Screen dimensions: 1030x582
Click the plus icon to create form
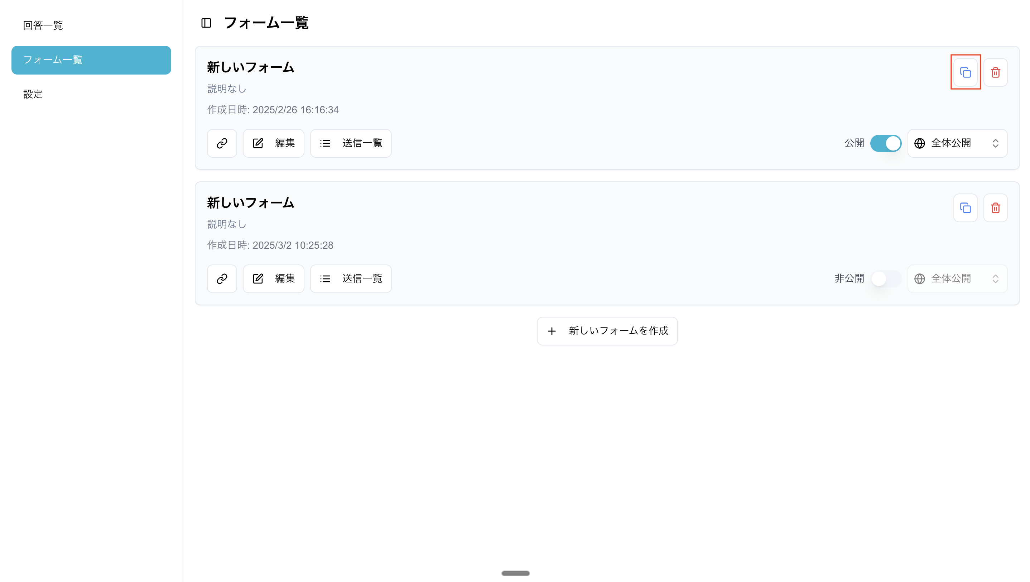tap(552, 331)
